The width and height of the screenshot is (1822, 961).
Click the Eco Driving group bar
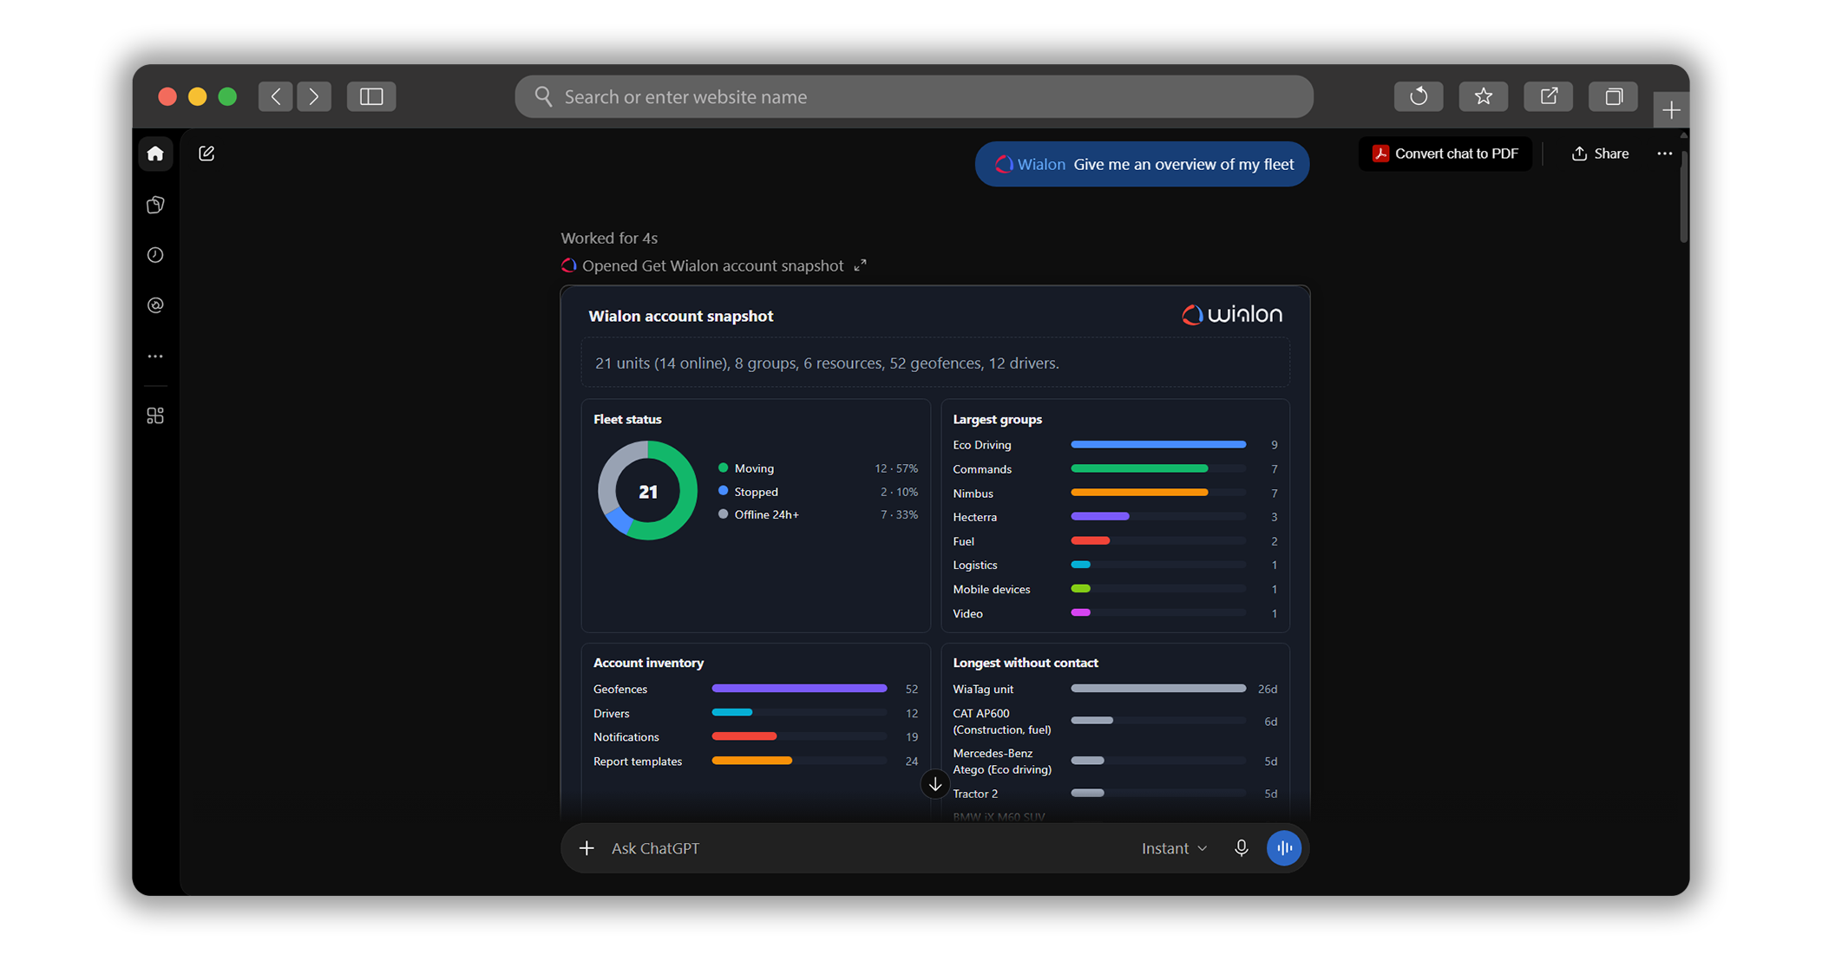(x=1158, y=445)
